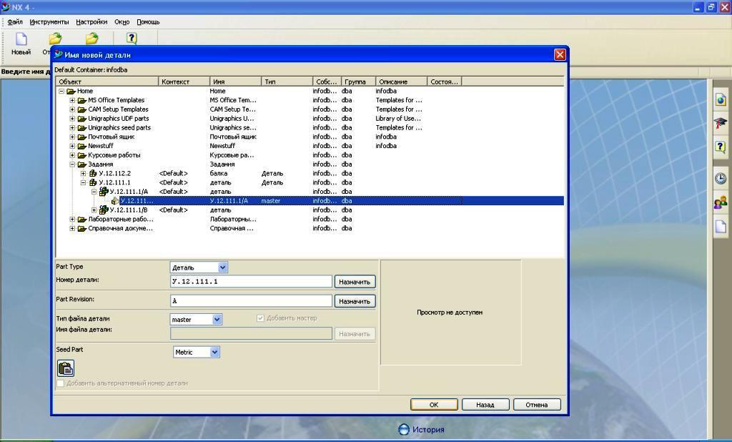
Task: Select the Лабораторные рабо… folder row
Action: [310, 219]
